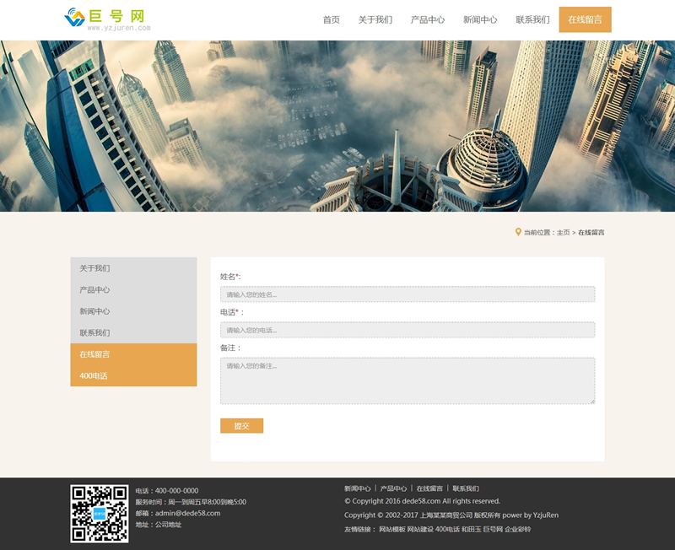Choose 400电话 in the left sidebar
Image resolution: width=675 pixels, height=550 pixels.
pos(94,376)
